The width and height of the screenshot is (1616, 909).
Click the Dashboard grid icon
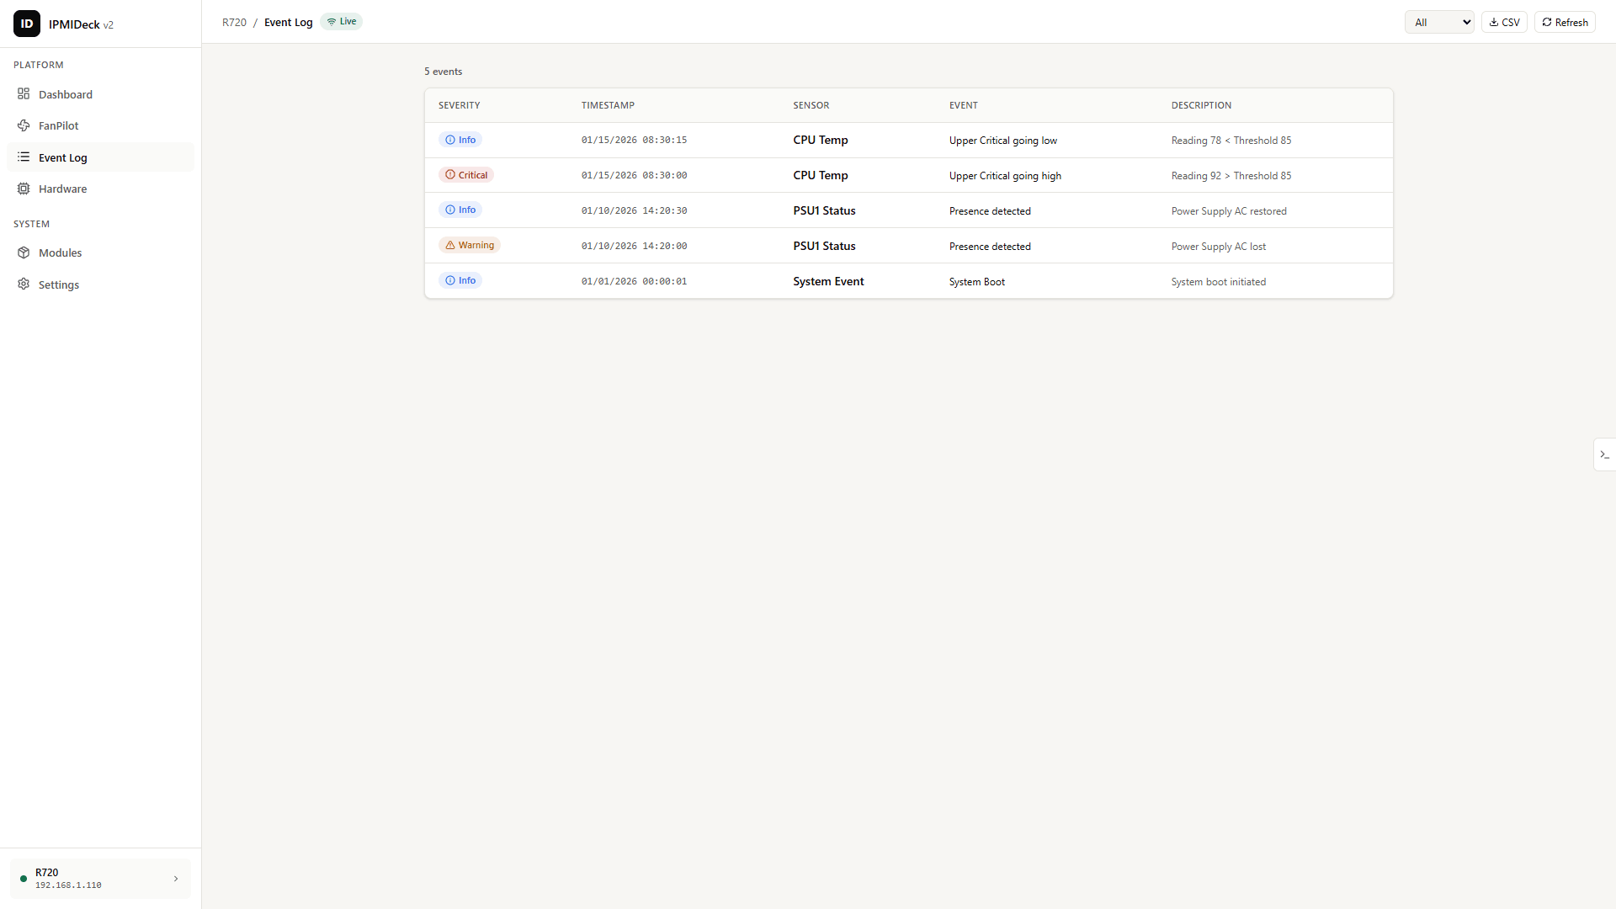[x=24, y=94]
